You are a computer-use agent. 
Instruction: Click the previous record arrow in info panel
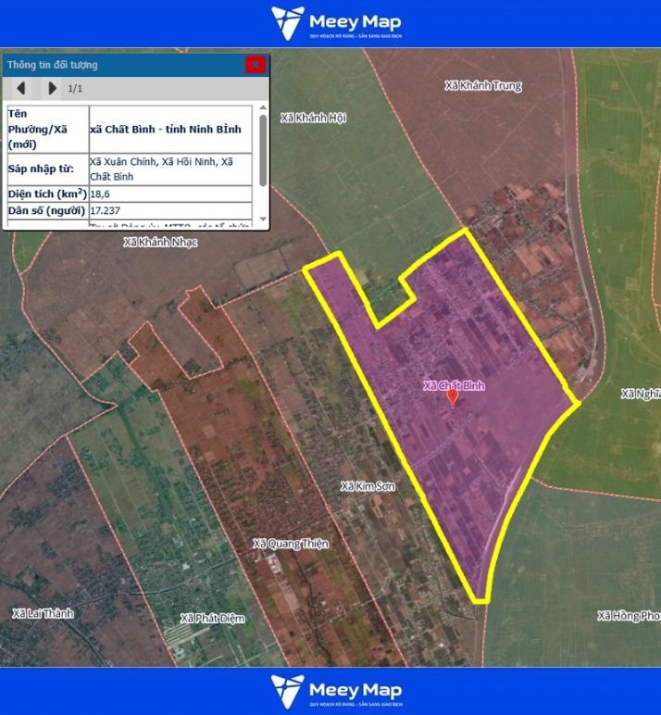20,88
